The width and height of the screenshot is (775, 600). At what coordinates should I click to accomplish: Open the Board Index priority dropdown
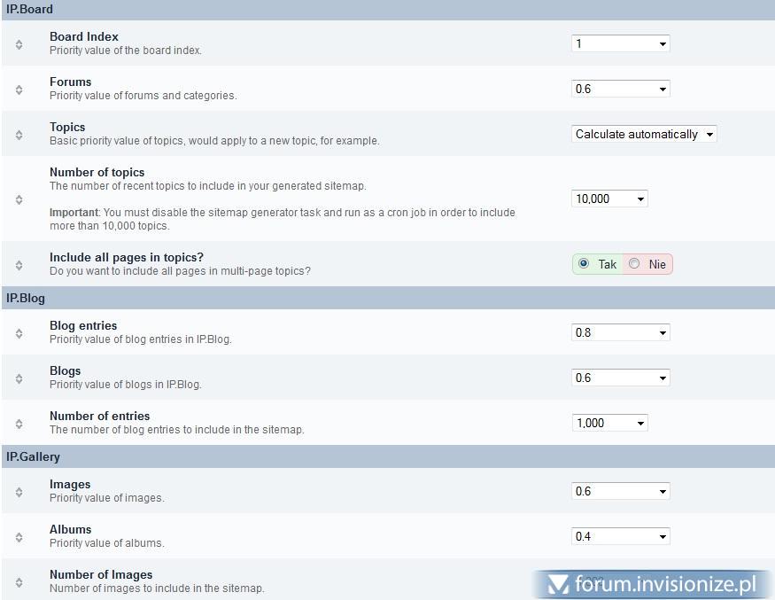pos(620,43)
